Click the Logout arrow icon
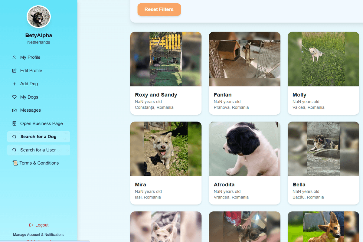The height and width of the screenshot is (242, 363). [x=31, y=225]
